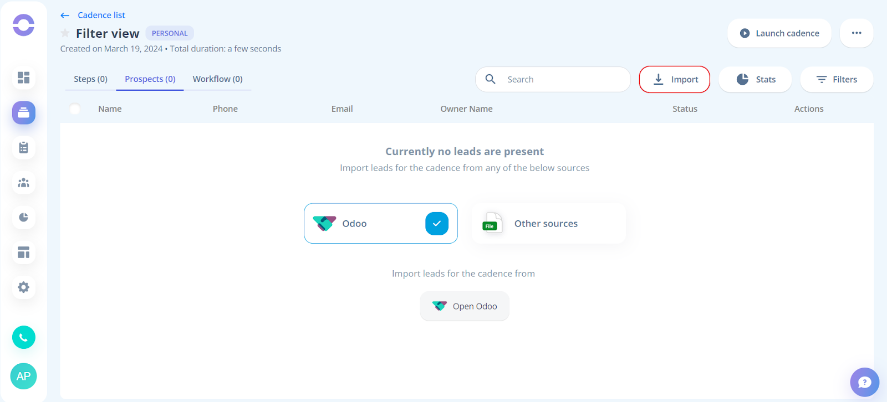Select the Other sources file option
The width and height of the screenshot is (887, 402).
click(548, 224)
